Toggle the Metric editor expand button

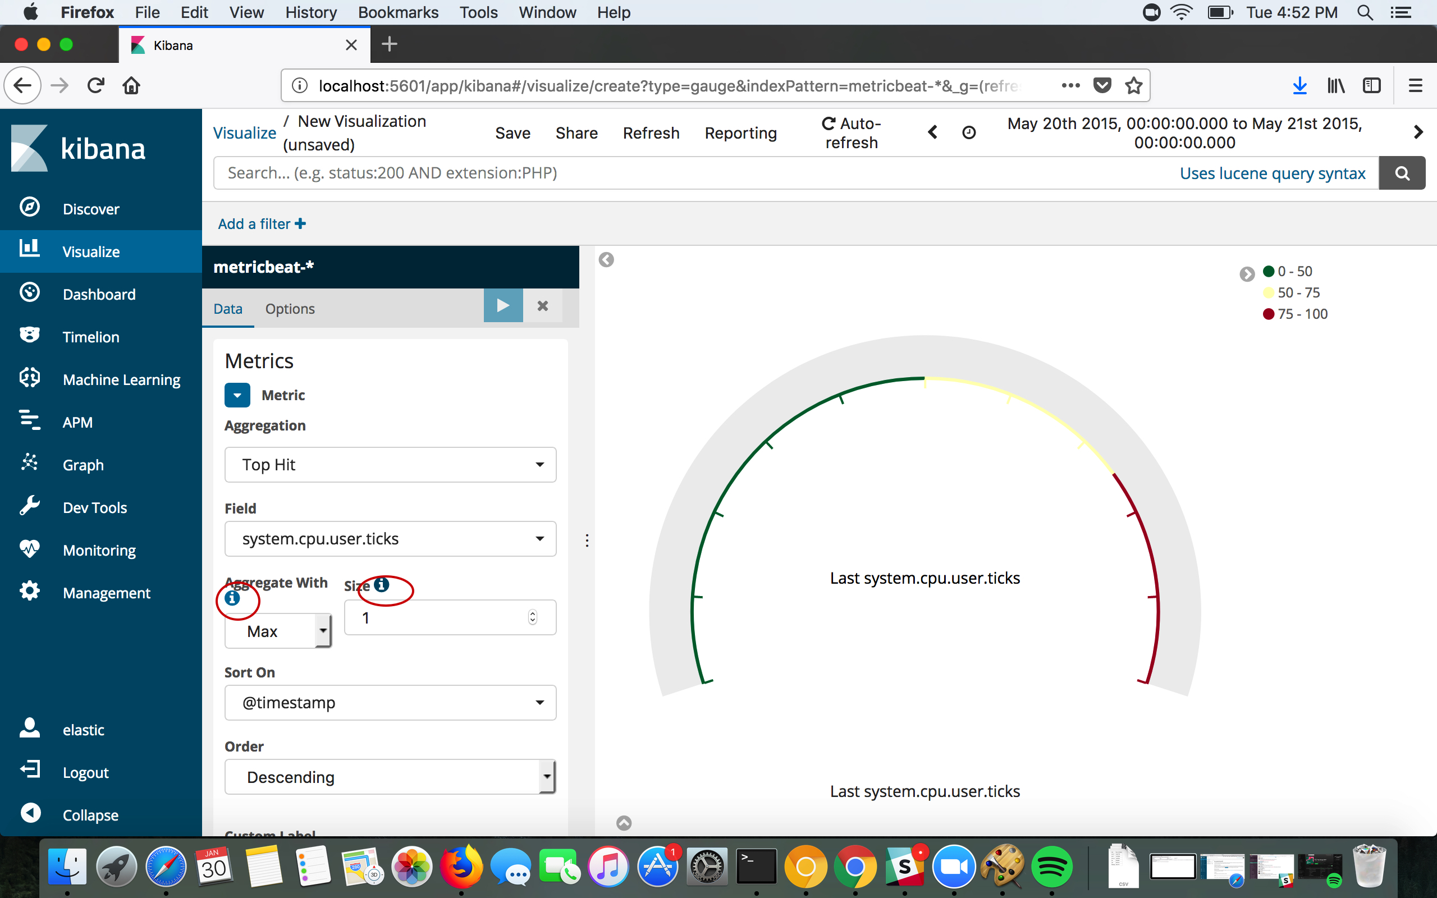click(237, 396)
